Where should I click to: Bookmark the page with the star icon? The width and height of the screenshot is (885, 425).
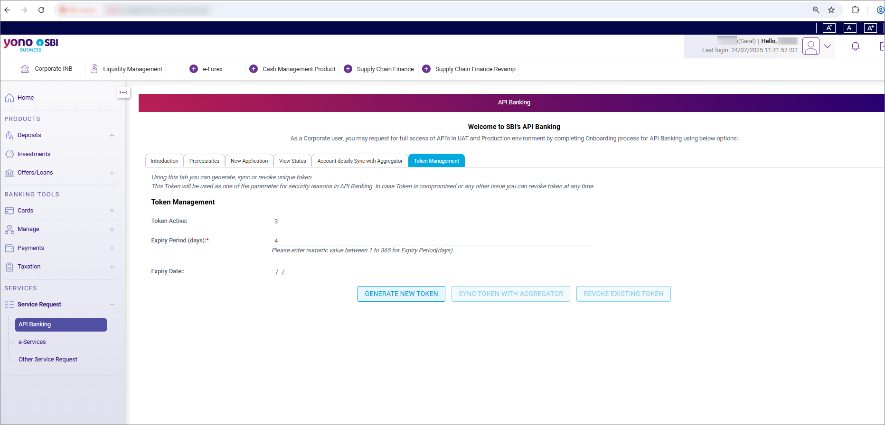tap(831, 10)
